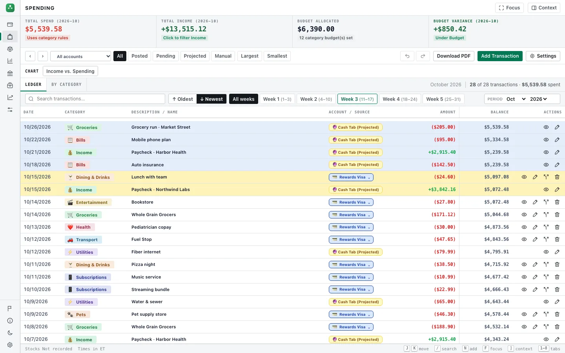Open the bank building page in sidebar

(x=10, y=73)
